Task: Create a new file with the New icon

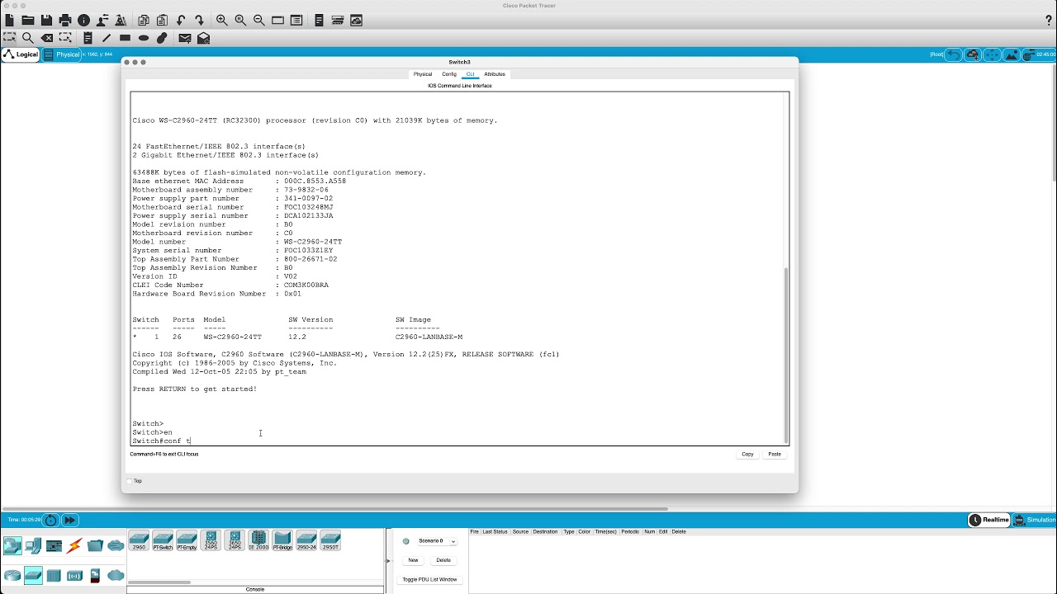Action: tap(9, 20)
